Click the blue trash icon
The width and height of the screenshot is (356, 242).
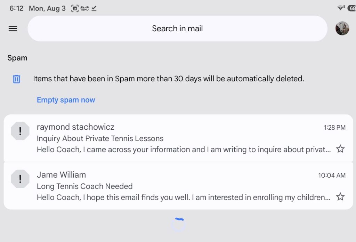16,79
